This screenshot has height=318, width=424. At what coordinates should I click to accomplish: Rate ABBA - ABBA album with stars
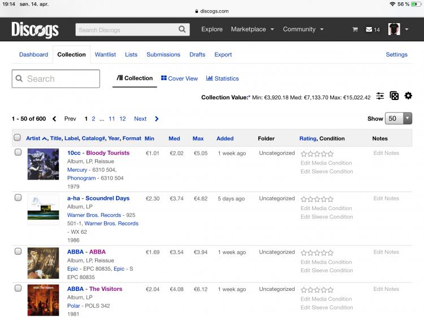click(317, 253)
